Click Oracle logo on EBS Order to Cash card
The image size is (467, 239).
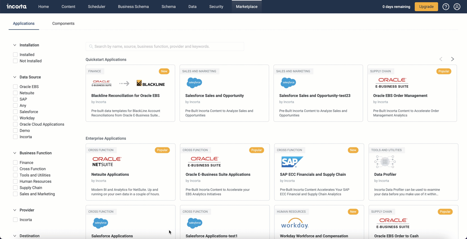click(393, 223)
